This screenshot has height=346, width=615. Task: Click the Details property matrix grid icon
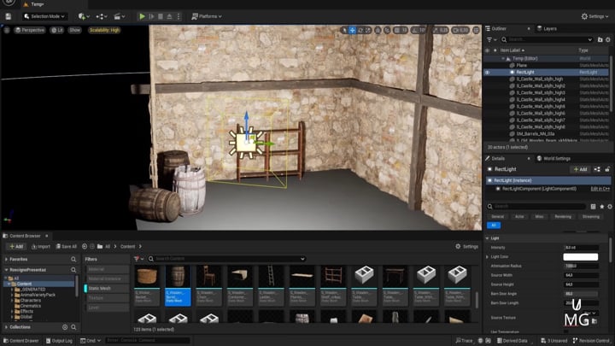click(x=593, y=207)
